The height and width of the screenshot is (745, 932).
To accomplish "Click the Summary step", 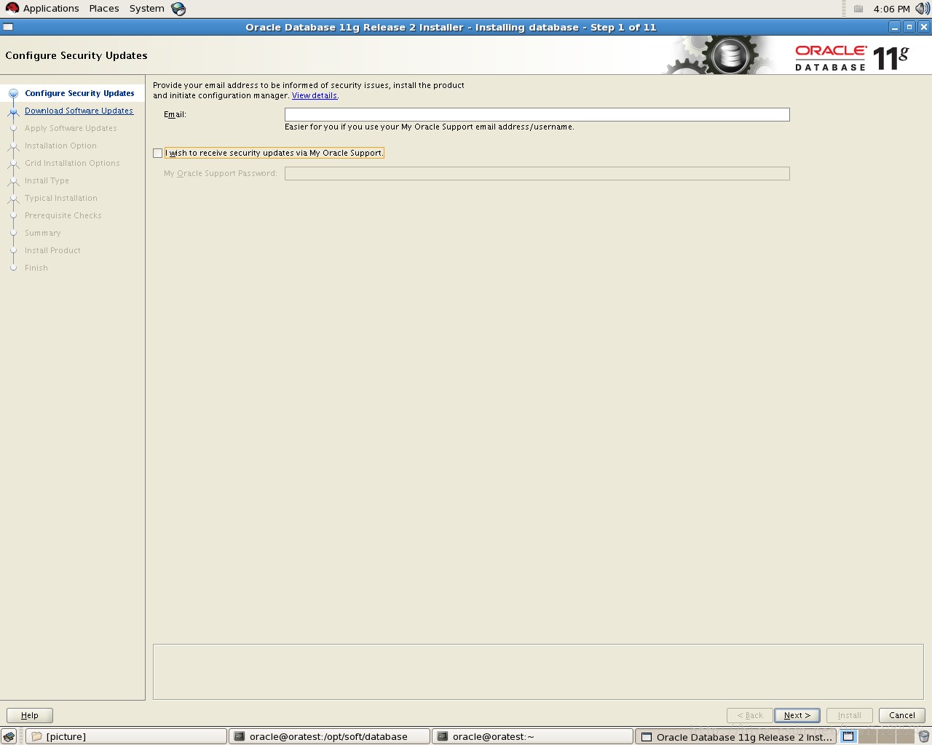I will [43, 233].
